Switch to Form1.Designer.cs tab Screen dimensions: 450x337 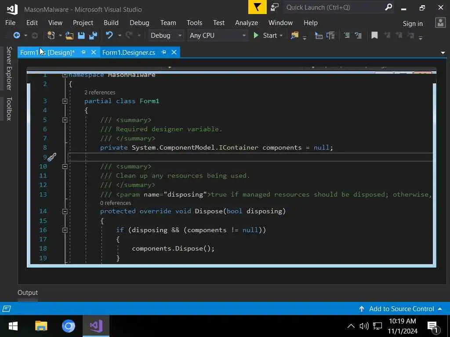(x=129, y=53)
